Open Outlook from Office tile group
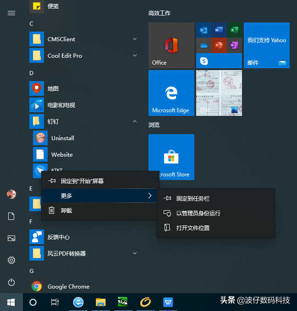 click(203, 30)
